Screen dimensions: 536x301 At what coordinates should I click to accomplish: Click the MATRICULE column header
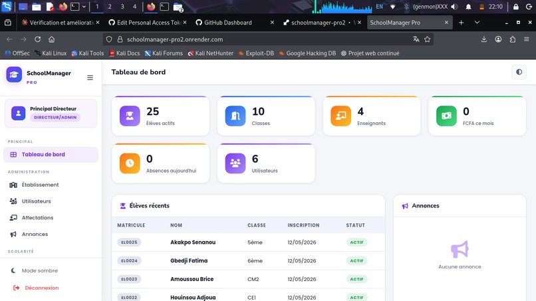pyautogui.click(x=131, y=225)
